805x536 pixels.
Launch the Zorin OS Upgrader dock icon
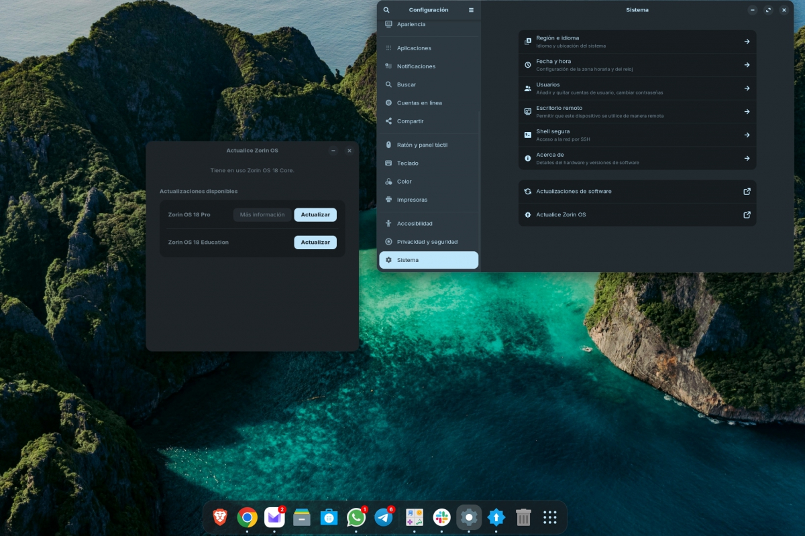[x=496, y=517]
